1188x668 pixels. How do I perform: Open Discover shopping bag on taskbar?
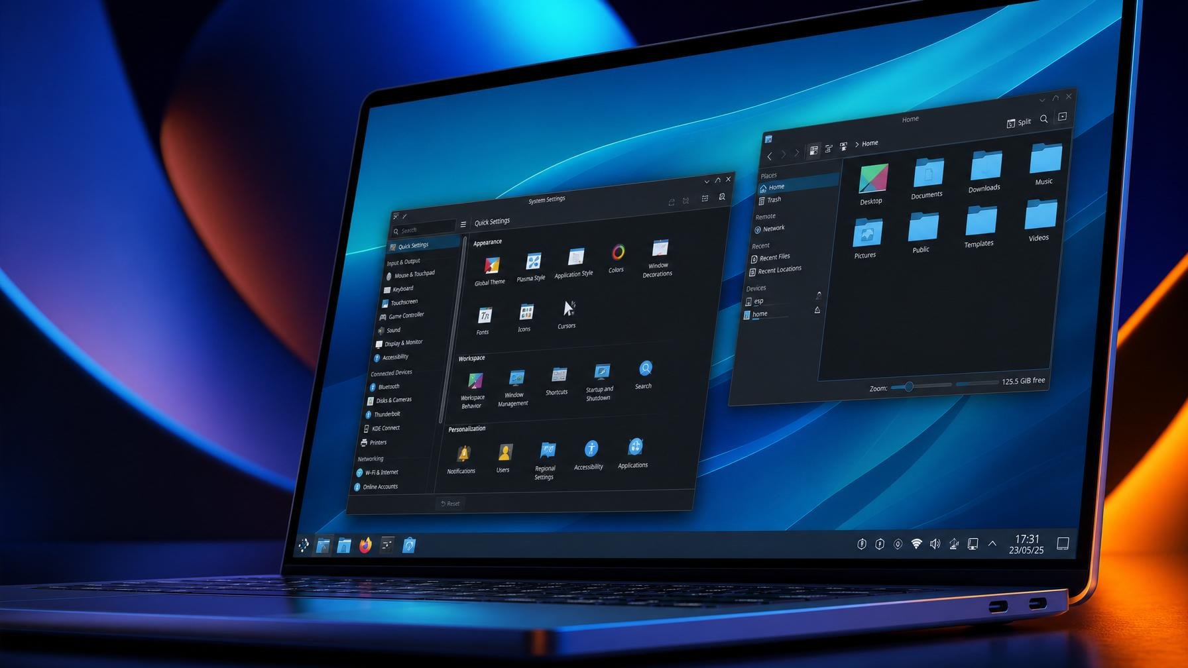(x=409, y=545)
